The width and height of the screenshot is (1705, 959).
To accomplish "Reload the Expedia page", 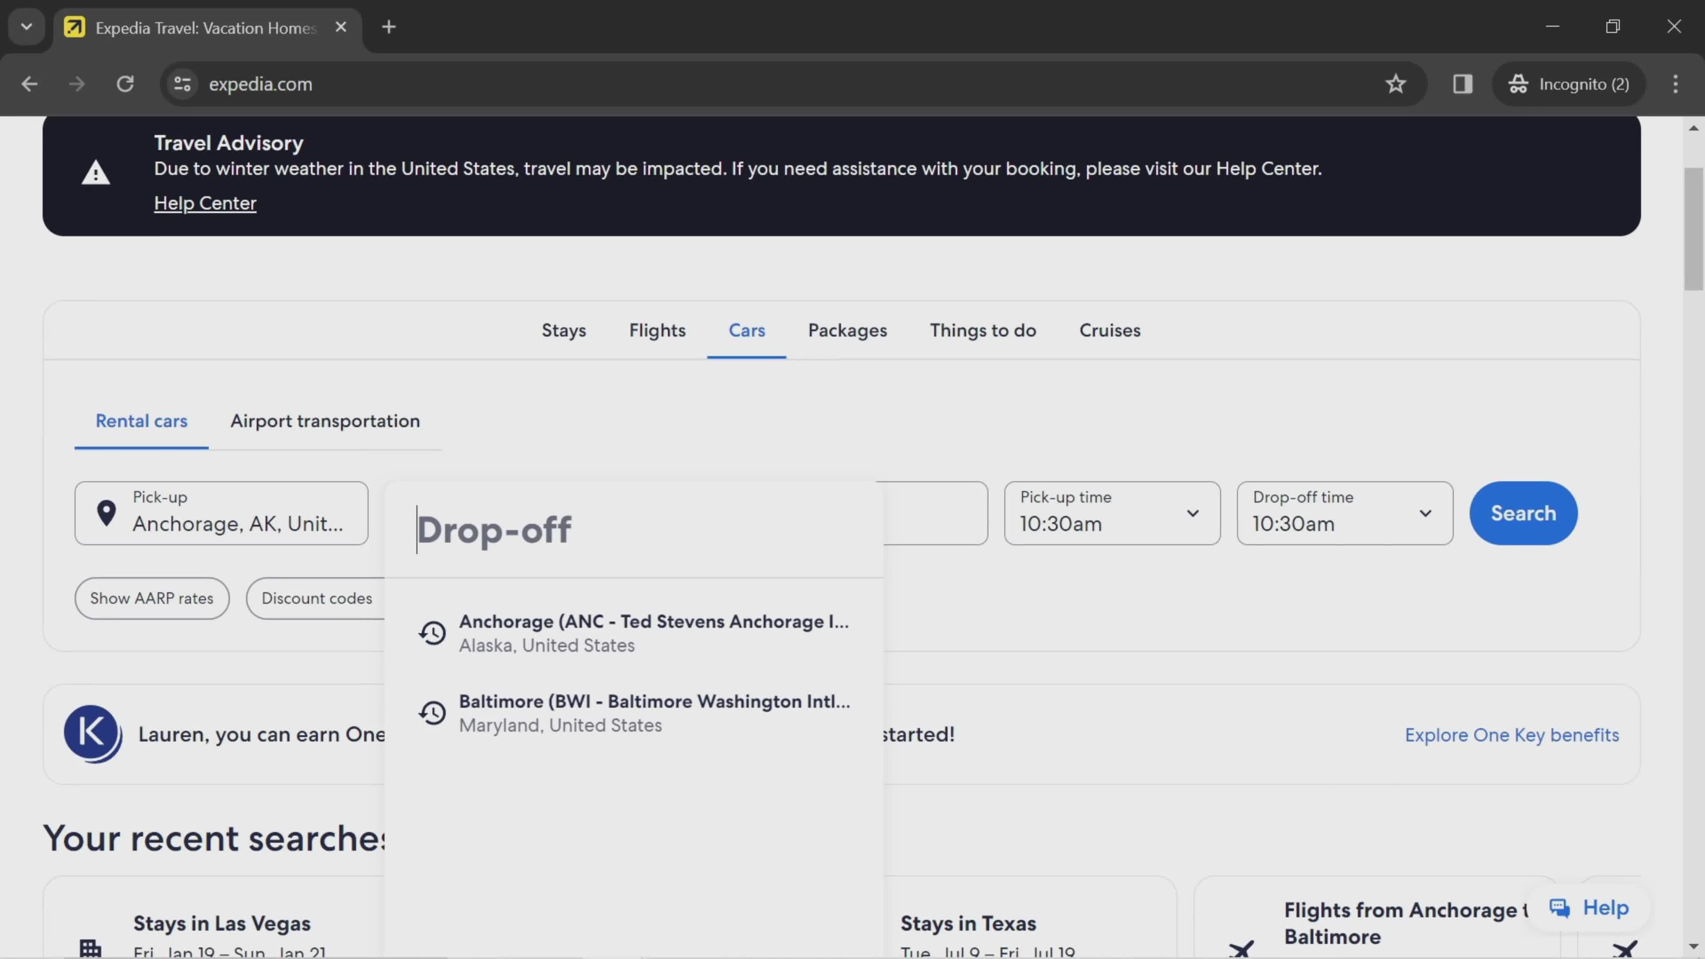I will click(x=125, y=84).
